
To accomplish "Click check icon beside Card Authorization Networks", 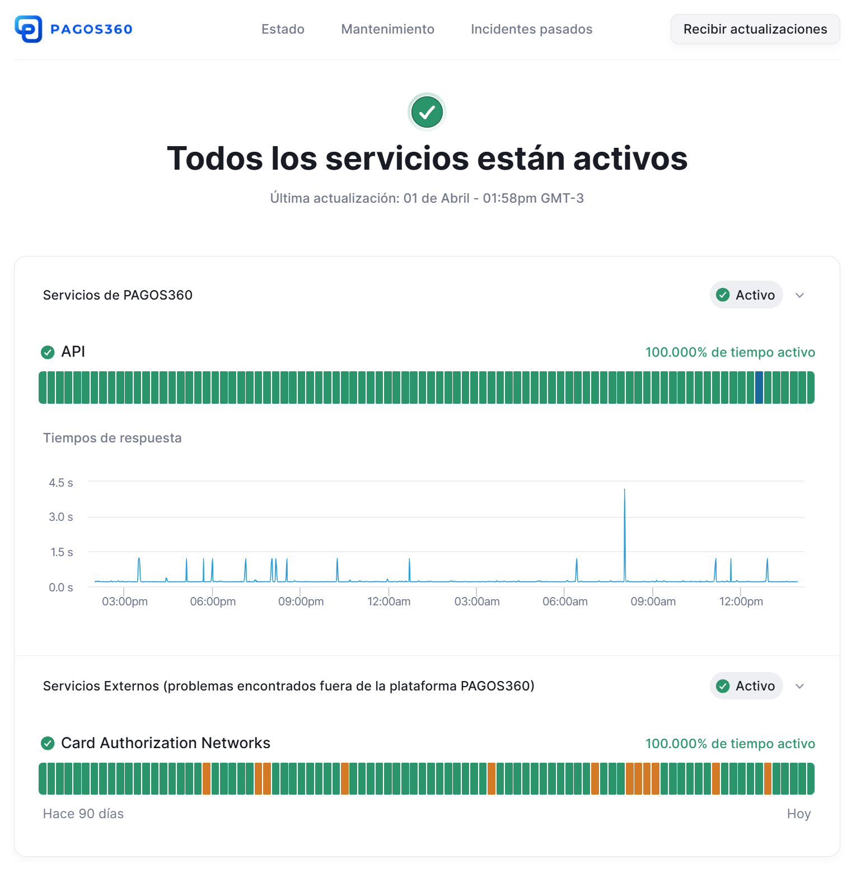I will tap(48, 743).
